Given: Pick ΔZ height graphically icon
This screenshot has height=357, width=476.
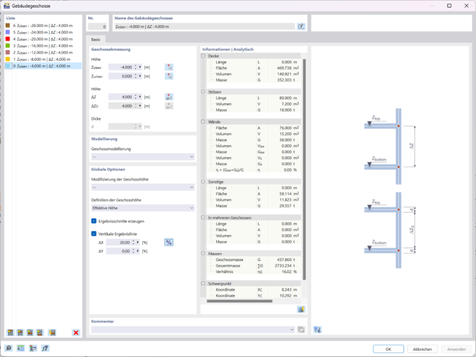Looking at the screenshot, I should click(169, 97).
